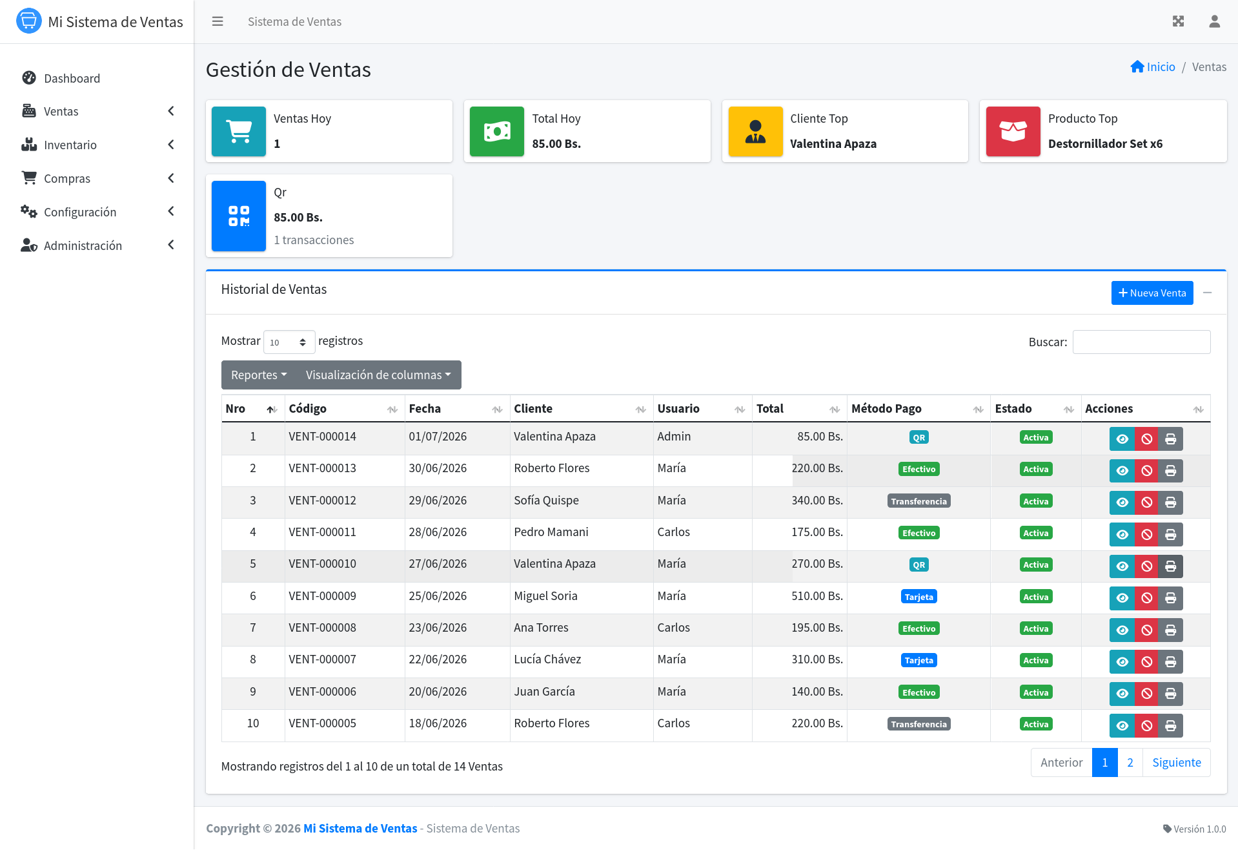Open the user profile icon
The width and height of the screenshot is (1238, 850).
(1214, 21)
